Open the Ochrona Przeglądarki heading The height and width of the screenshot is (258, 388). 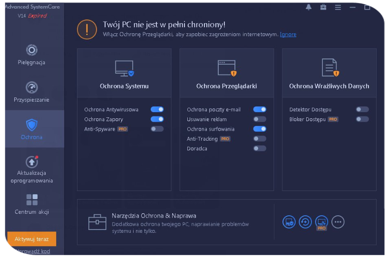pyautogui.click(x=227, y=86)
